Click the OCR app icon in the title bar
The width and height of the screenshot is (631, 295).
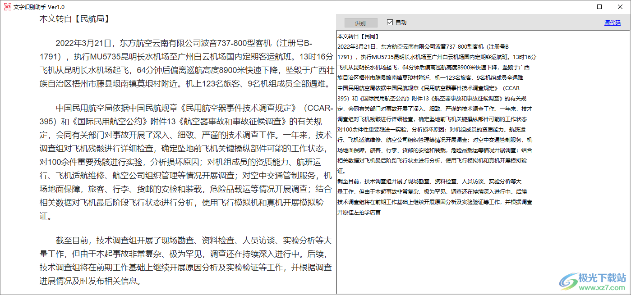click(x=7, y=7)
